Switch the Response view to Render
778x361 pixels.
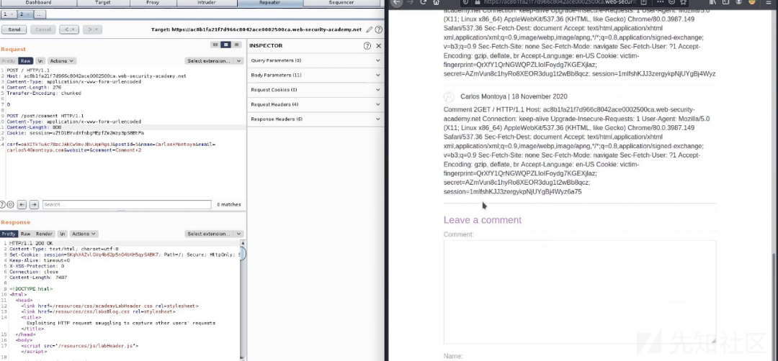pyautogui.click(x=44, y=234)
